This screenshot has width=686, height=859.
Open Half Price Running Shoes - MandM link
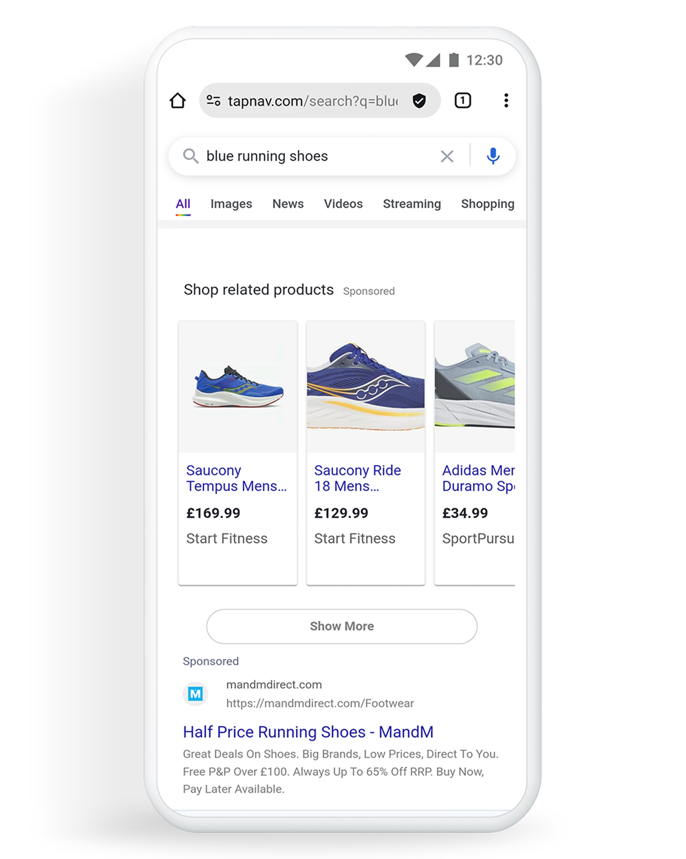[x=308, y=732]
